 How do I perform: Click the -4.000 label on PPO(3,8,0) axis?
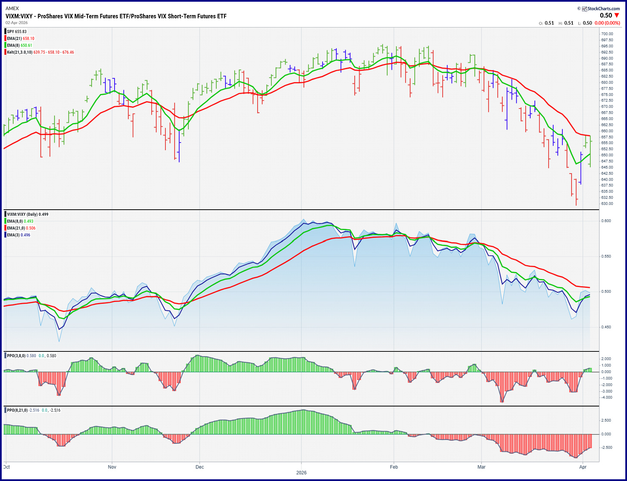coord(606,397)
